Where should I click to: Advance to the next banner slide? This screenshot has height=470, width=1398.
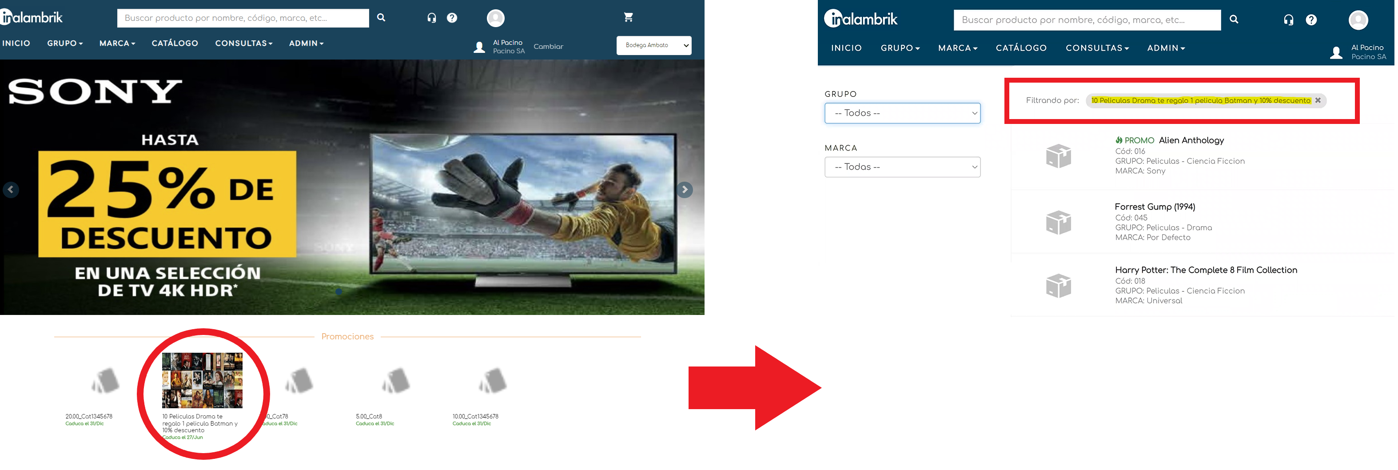point(685,189)
